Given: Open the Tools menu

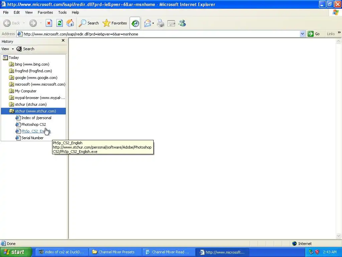Looking at the screenshot, I should 62,12.
